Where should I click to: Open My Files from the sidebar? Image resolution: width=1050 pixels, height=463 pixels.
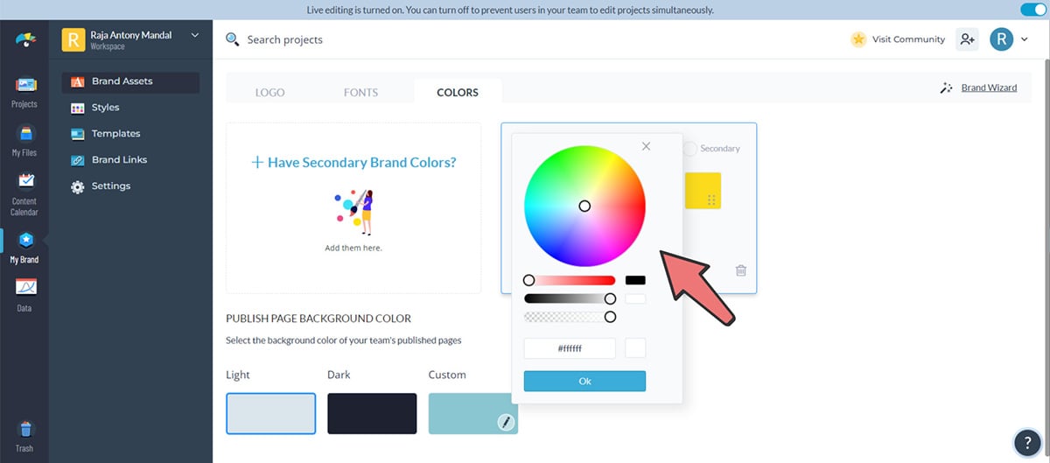[24, 140]
